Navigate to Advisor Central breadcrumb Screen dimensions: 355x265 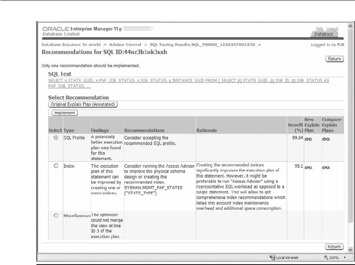click(x=125, y=45)
